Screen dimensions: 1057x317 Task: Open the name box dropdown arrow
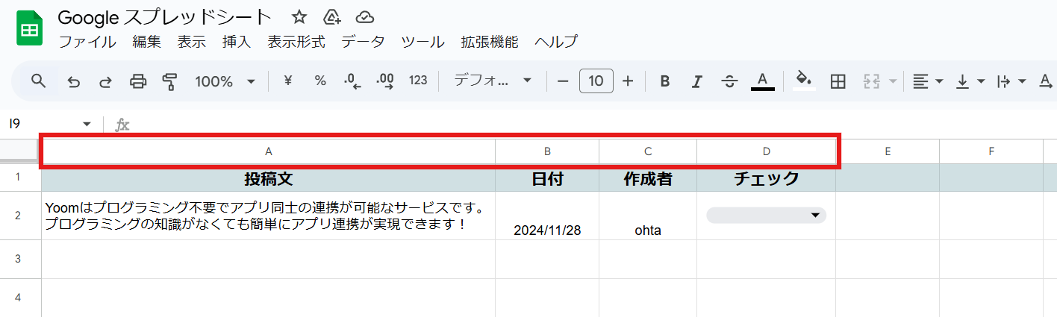pos(87,124)
